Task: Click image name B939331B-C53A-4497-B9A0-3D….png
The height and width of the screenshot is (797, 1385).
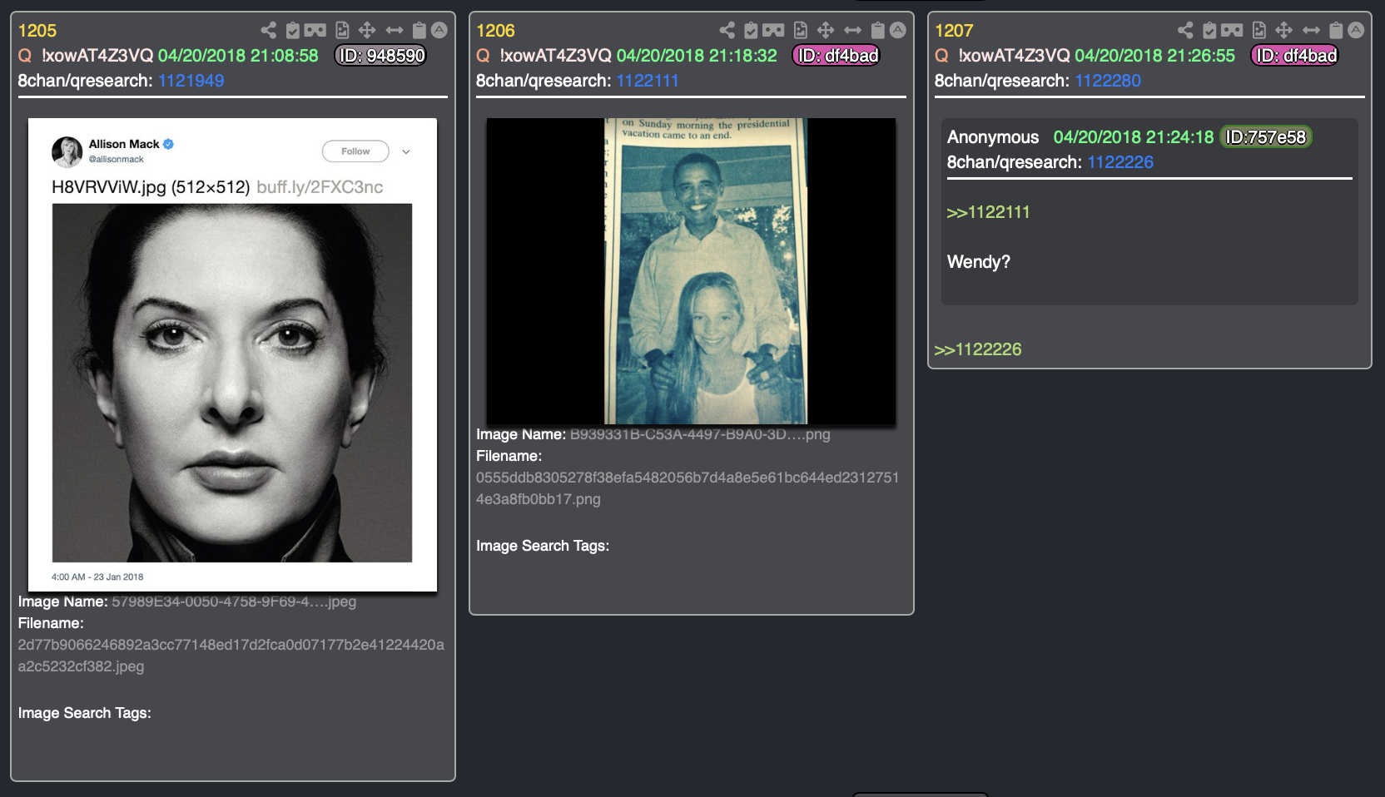Action: tap(700, 434)
